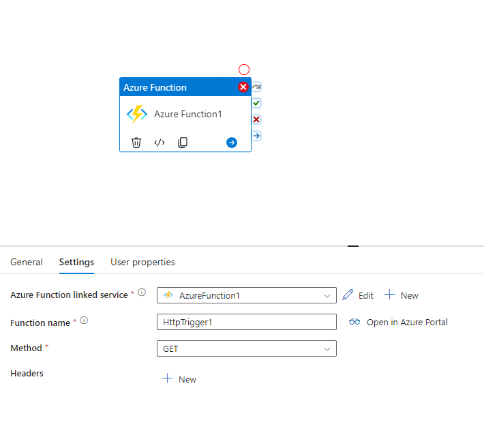
Task: Open the User properties tab
Action: point(142,262)
